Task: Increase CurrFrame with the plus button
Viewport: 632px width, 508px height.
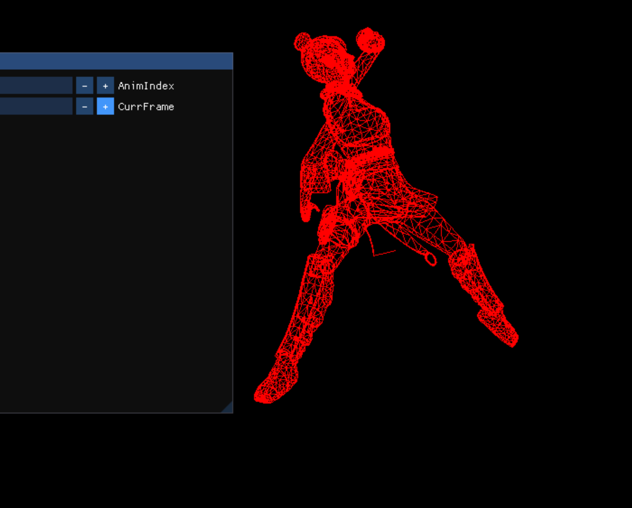Action: (x=105, y=107)
